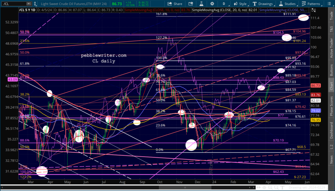This screenshot has height=191, width=335.
Task: Click the hamburger menu icon top right
Action: (x=330, y=4)
